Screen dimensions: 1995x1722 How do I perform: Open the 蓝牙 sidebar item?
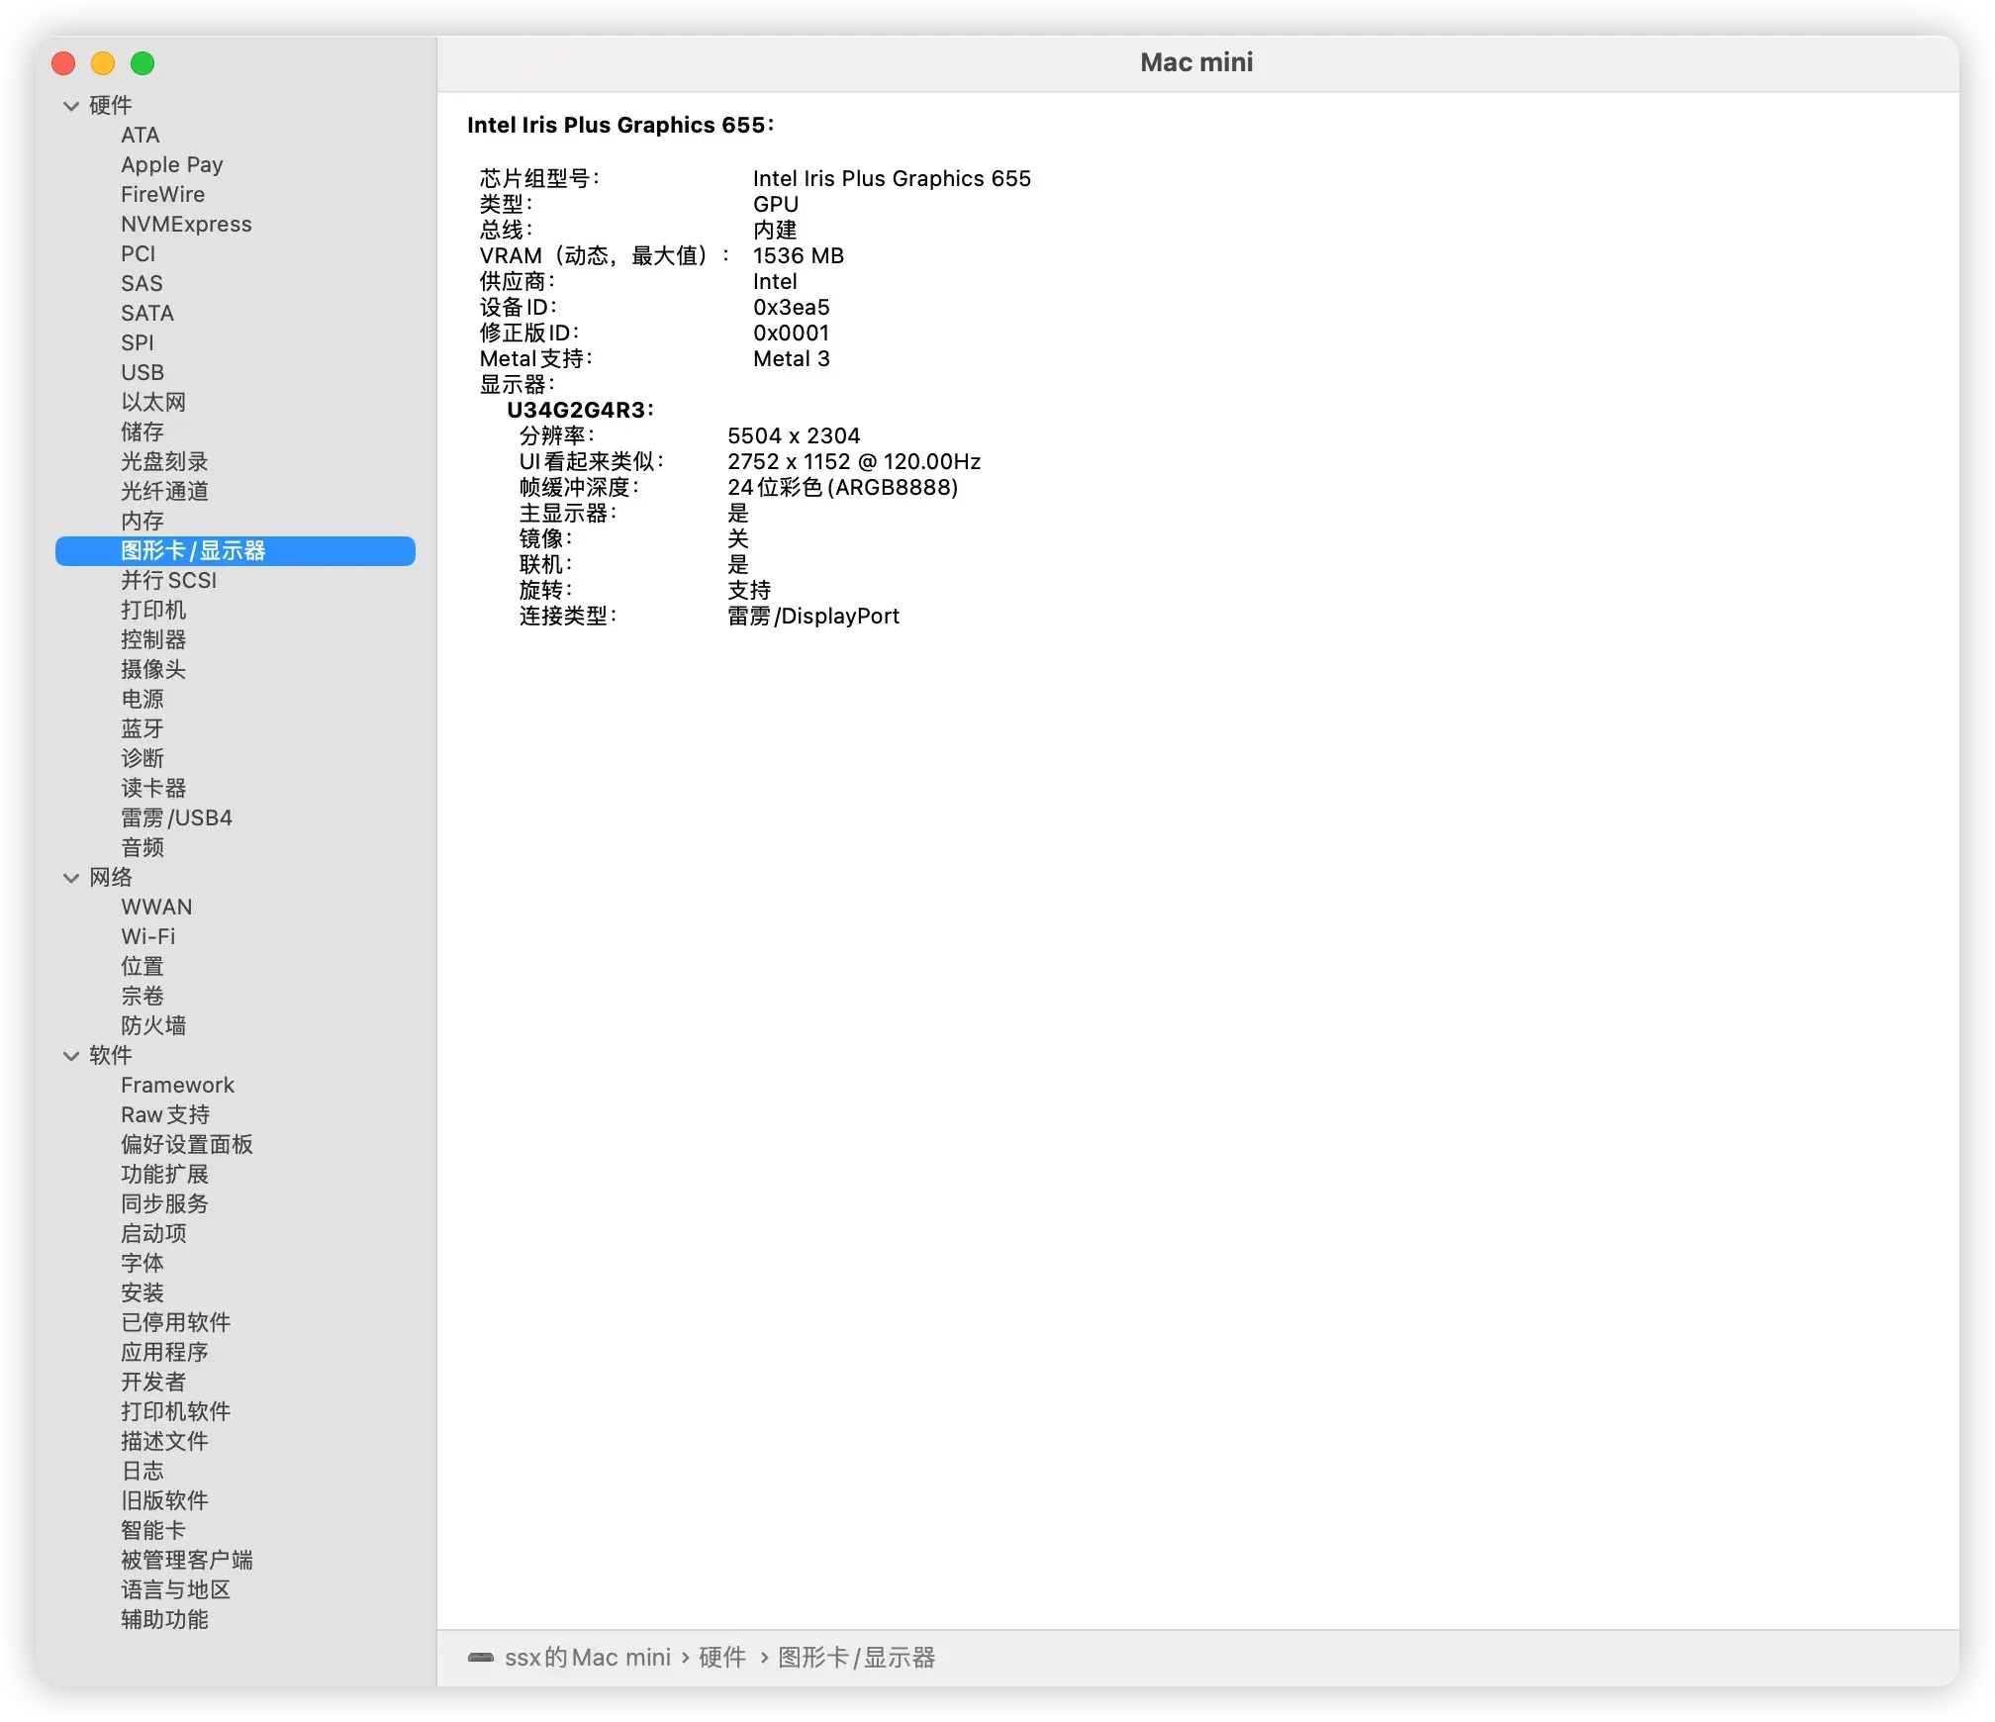[142, 729]
